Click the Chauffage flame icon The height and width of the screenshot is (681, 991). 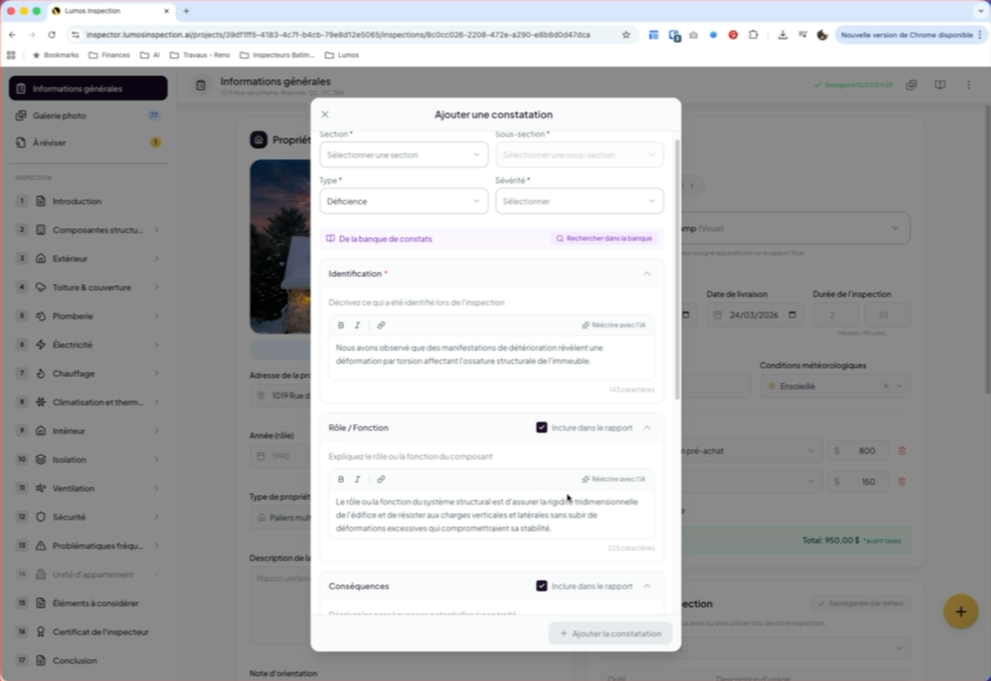pyautogui.click(x=41, y=374)
